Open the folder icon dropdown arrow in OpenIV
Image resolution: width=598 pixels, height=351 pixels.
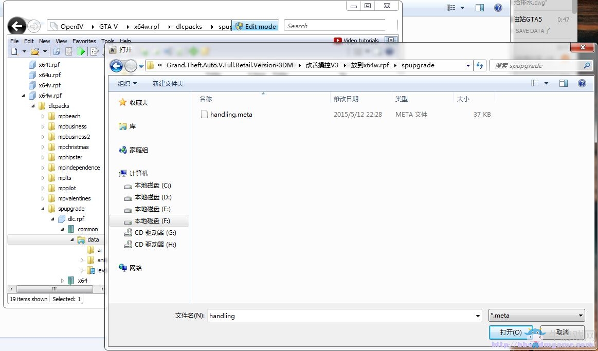pyautogui.click(x=45, y=51)
